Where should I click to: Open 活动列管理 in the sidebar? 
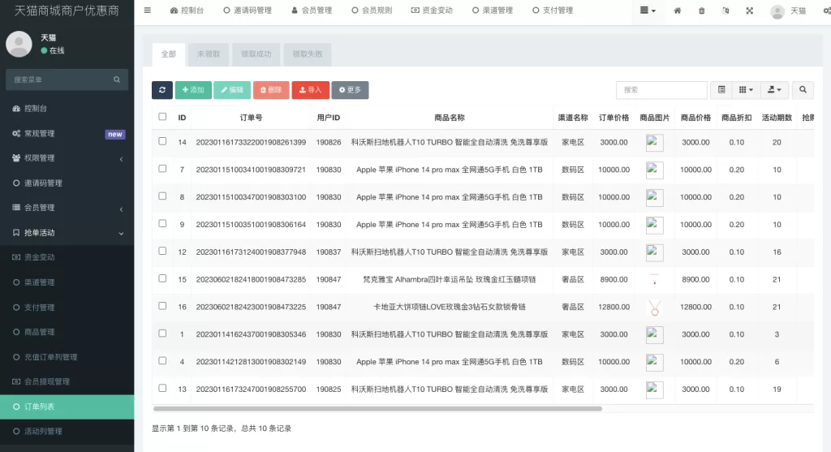coord(67,432)
